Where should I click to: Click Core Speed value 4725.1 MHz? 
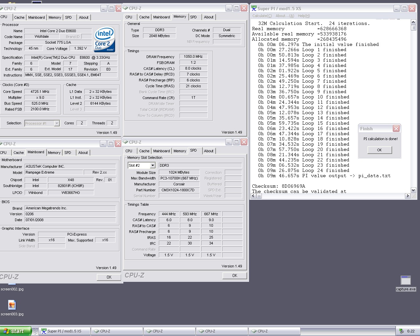pos(40,92)
